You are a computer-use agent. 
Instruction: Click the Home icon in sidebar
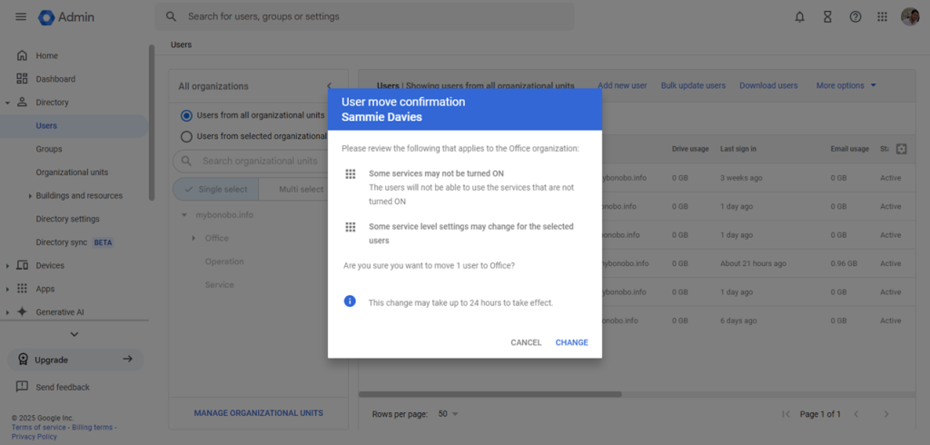[22, 55]
